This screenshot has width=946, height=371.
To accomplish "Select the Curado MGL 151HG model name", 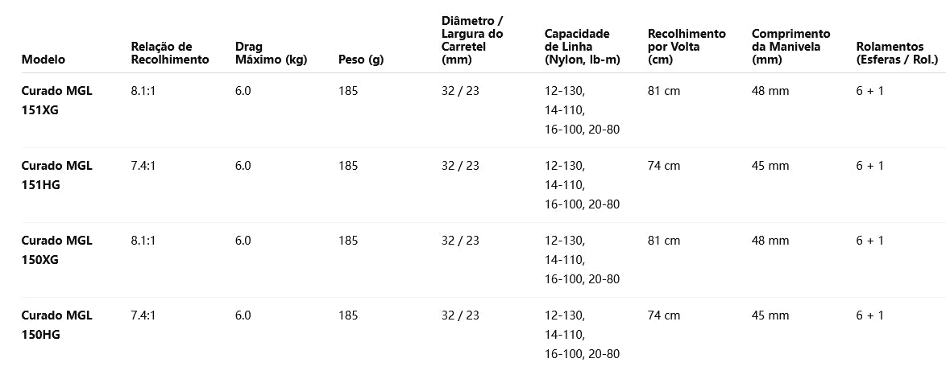I will pyautogui.click(x=57, y=175).
